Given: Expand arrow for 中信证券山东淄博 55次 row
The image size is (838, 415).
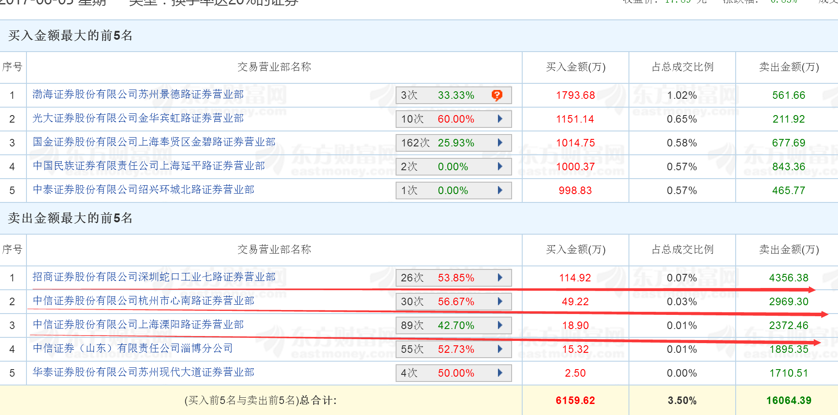Looking at the screenshot, I should point(500,349).
